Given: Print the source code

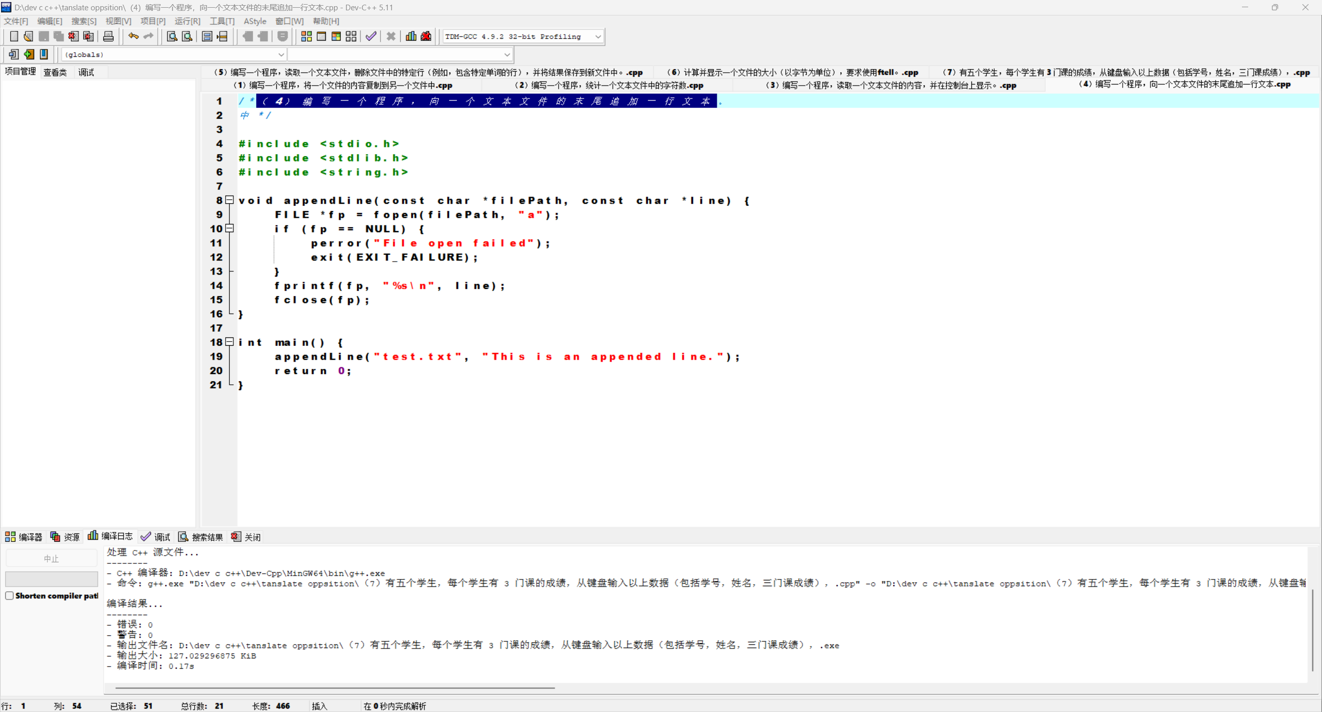Looking at the screenshot, I should tap(108, 36).
